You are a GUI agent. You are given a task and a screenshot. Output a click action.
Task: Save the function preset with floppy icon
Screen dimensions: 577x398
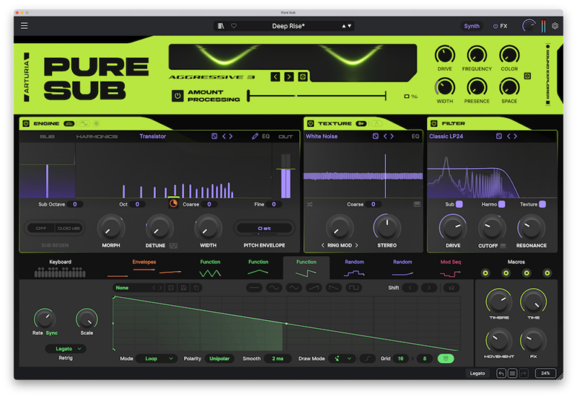click(183, 288)
